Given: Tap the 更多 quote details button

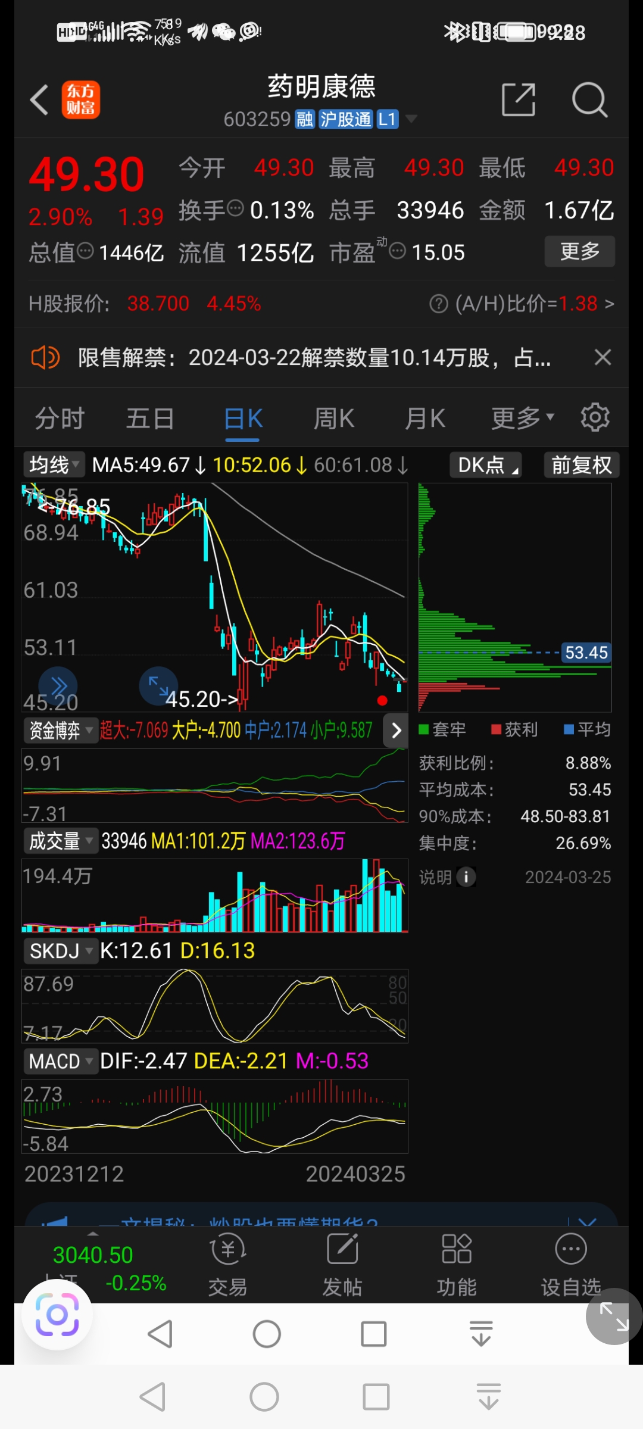Looking at the screenshot, I should click(x=580, y=251).
